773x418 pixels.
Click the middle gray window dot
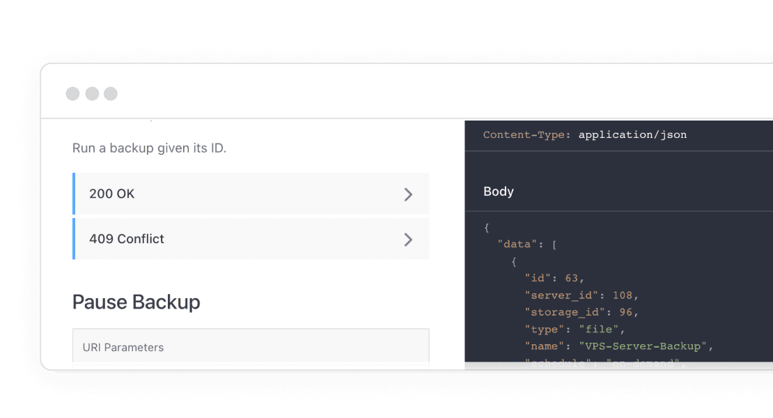pos(92,94)
